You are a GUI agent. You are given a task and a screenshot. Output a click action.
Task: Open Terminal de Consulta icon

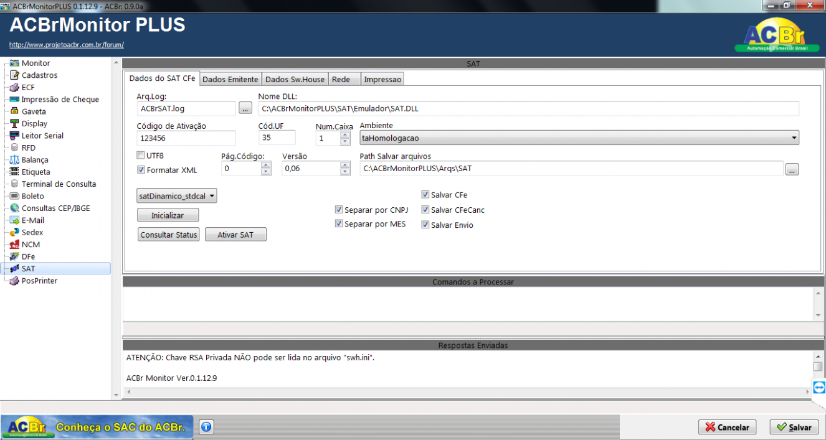(x=14, y=184)
